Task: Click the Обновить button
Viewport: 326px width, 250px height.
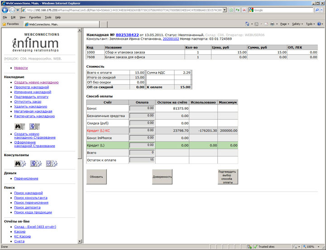Action: [x=96, y=177]
